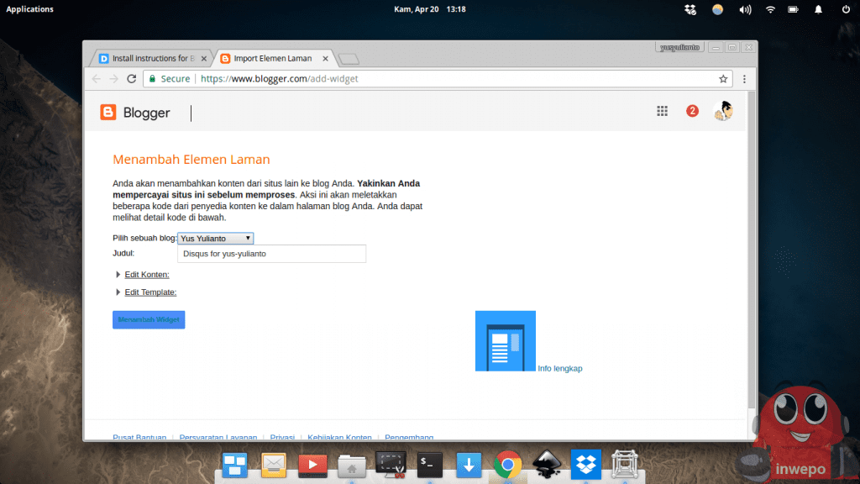Open the red notifications badge

[692, 112]
